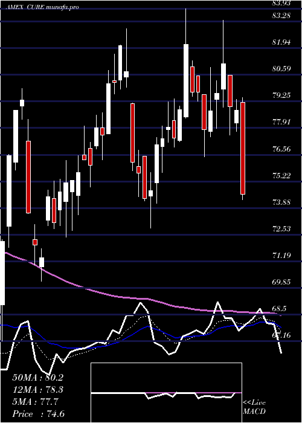
Task: Click the 83.28 price axis label
Action: coord(281,15)
